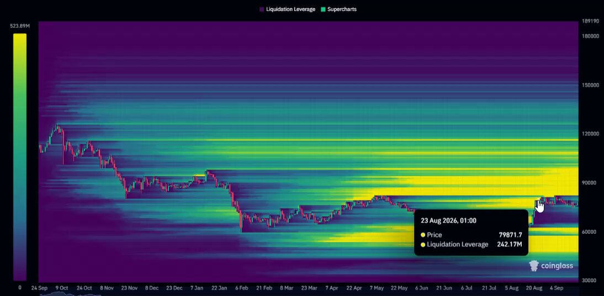This screenshot has width=604, height=296.
Task: Click the candlestick price peak in early October
Action: coord(57,126)
